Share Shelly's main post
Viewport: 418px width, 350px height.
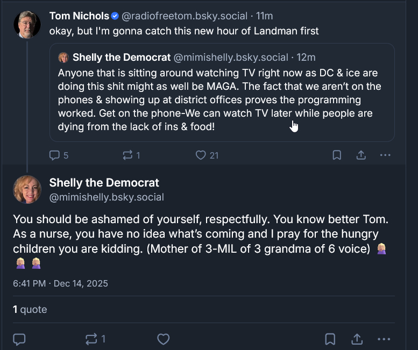click(x=357, y=339)
